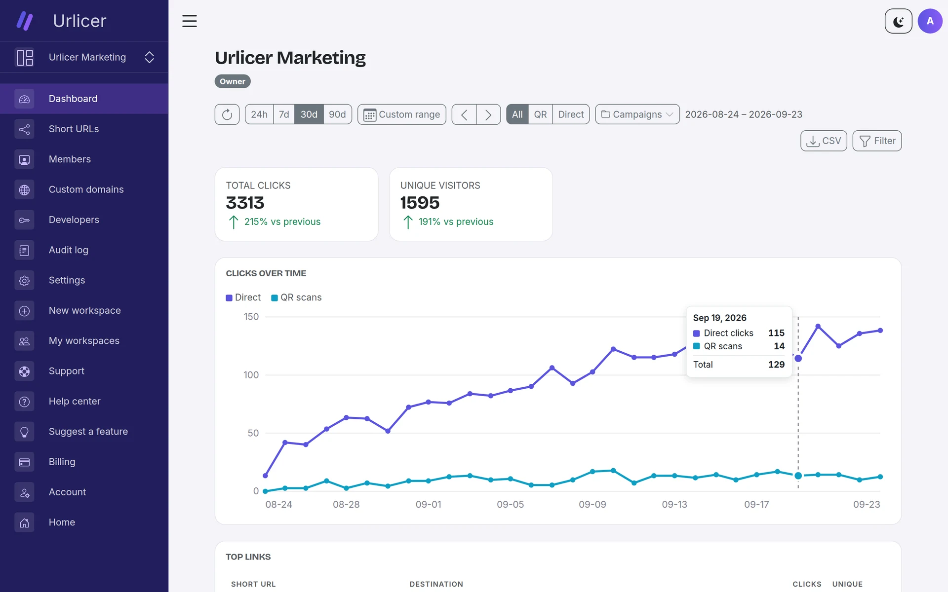Toggle the Direct legend swatch
The width and height of the screenshot is (948, 592).
tap(229, 298)
